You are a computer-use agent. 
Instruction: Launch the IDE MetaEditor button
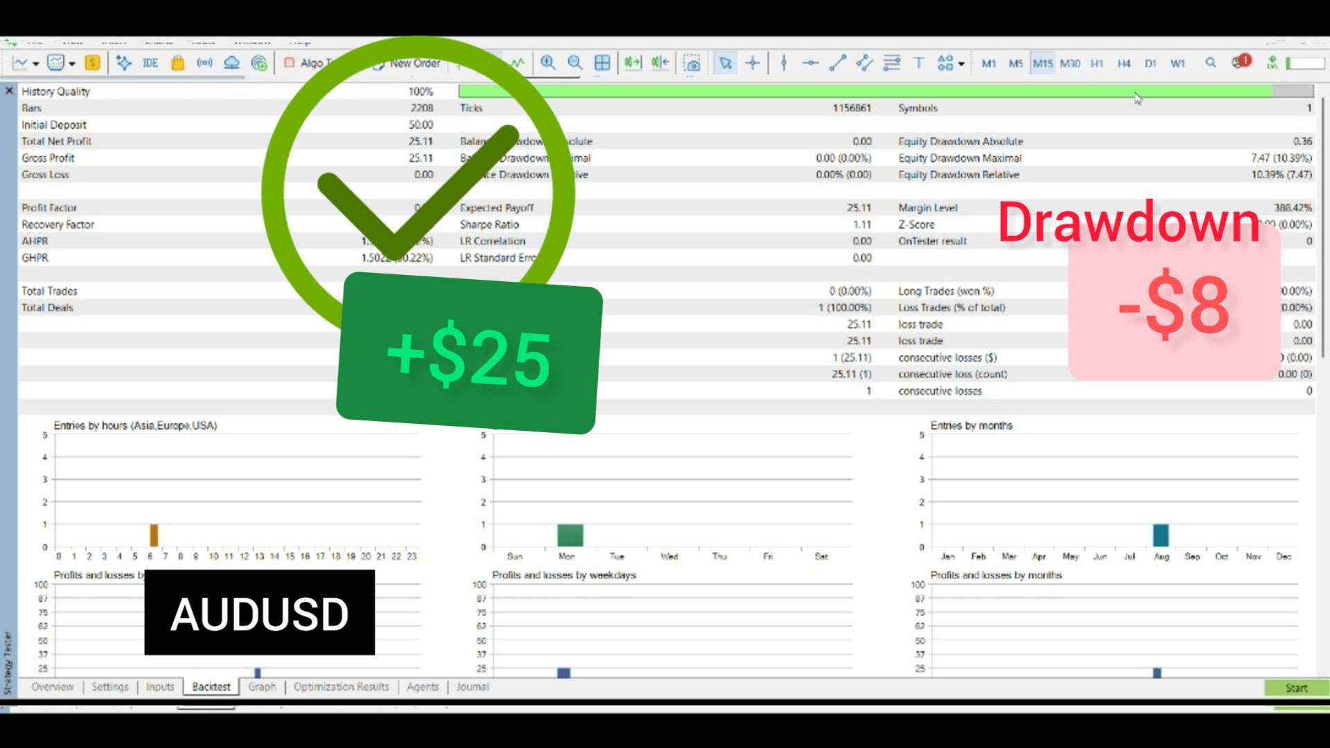150,63
